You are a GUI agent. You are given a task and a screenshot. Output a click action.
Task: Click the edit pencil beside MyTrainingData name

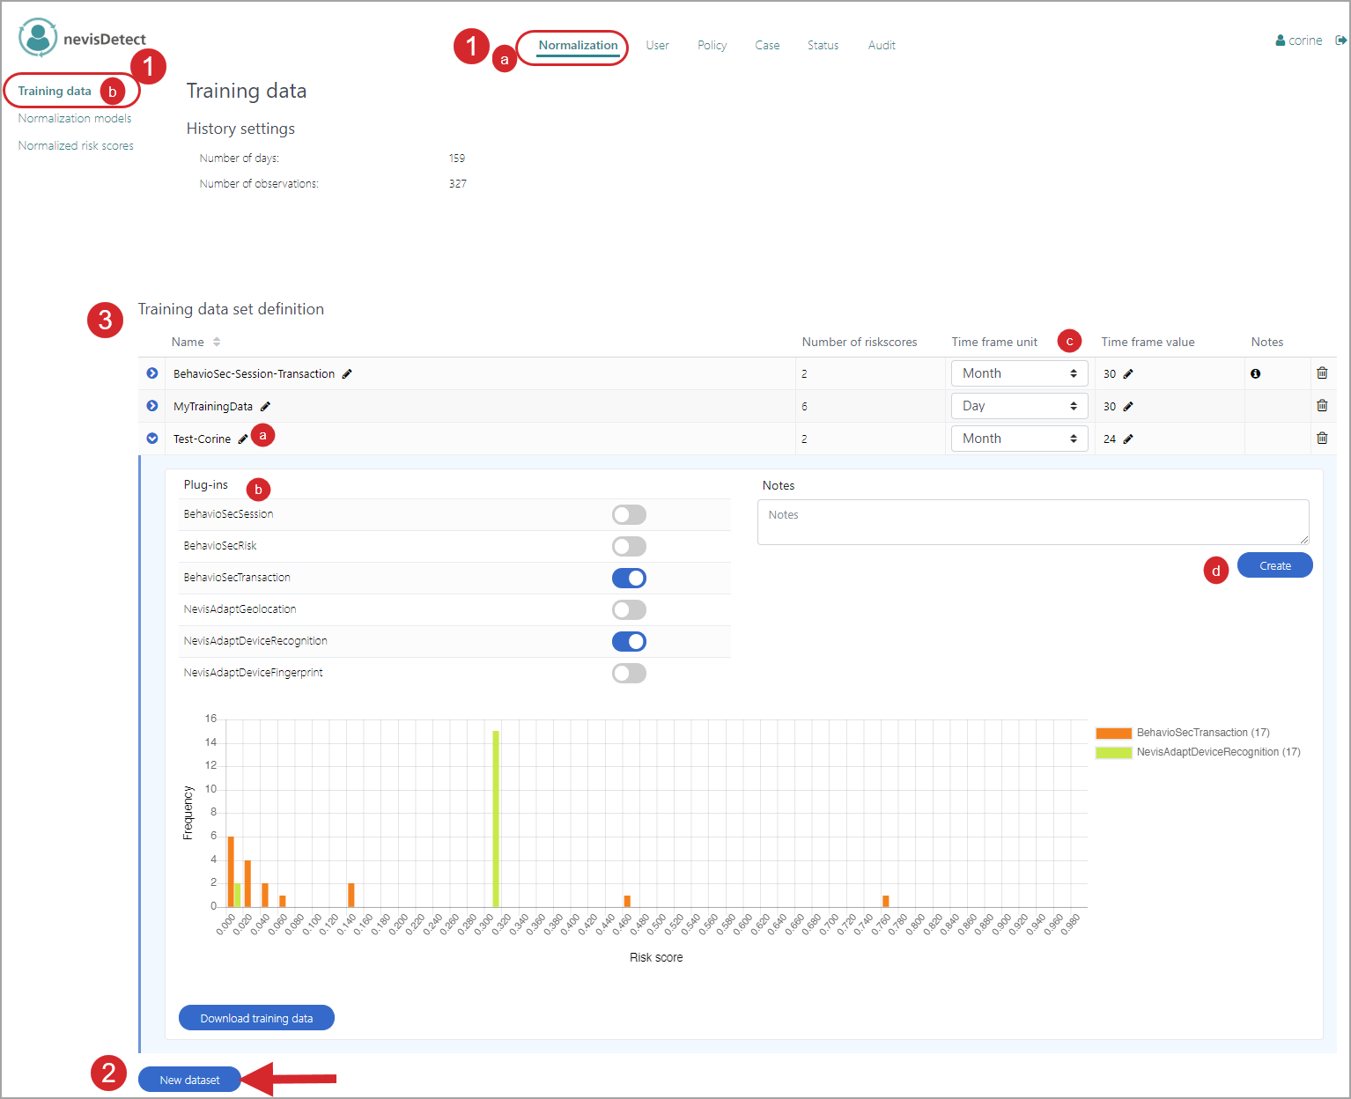tap(265, 407)
